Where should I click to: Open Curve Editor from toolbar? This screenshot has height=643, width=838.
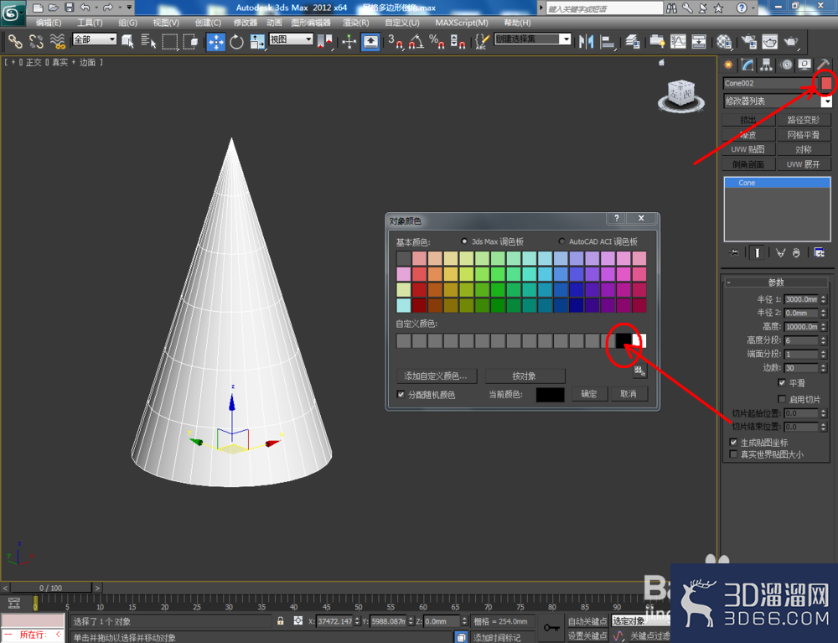(678, 41)
